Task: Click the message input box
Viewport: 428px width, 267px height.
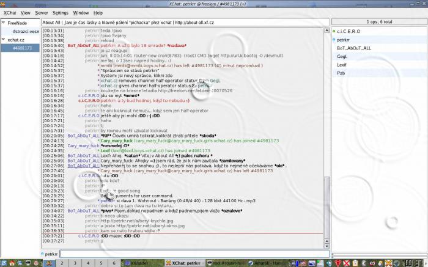Action: tap(194, 254)
